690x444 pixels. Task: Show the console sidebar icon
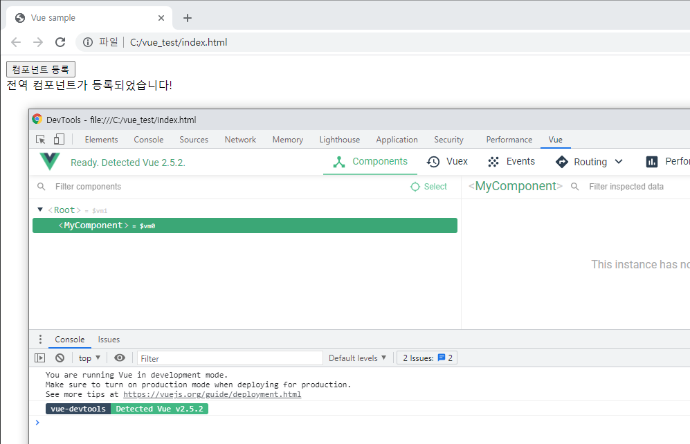point(40,358)
